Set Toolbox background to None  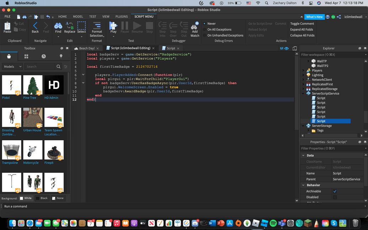58,198
